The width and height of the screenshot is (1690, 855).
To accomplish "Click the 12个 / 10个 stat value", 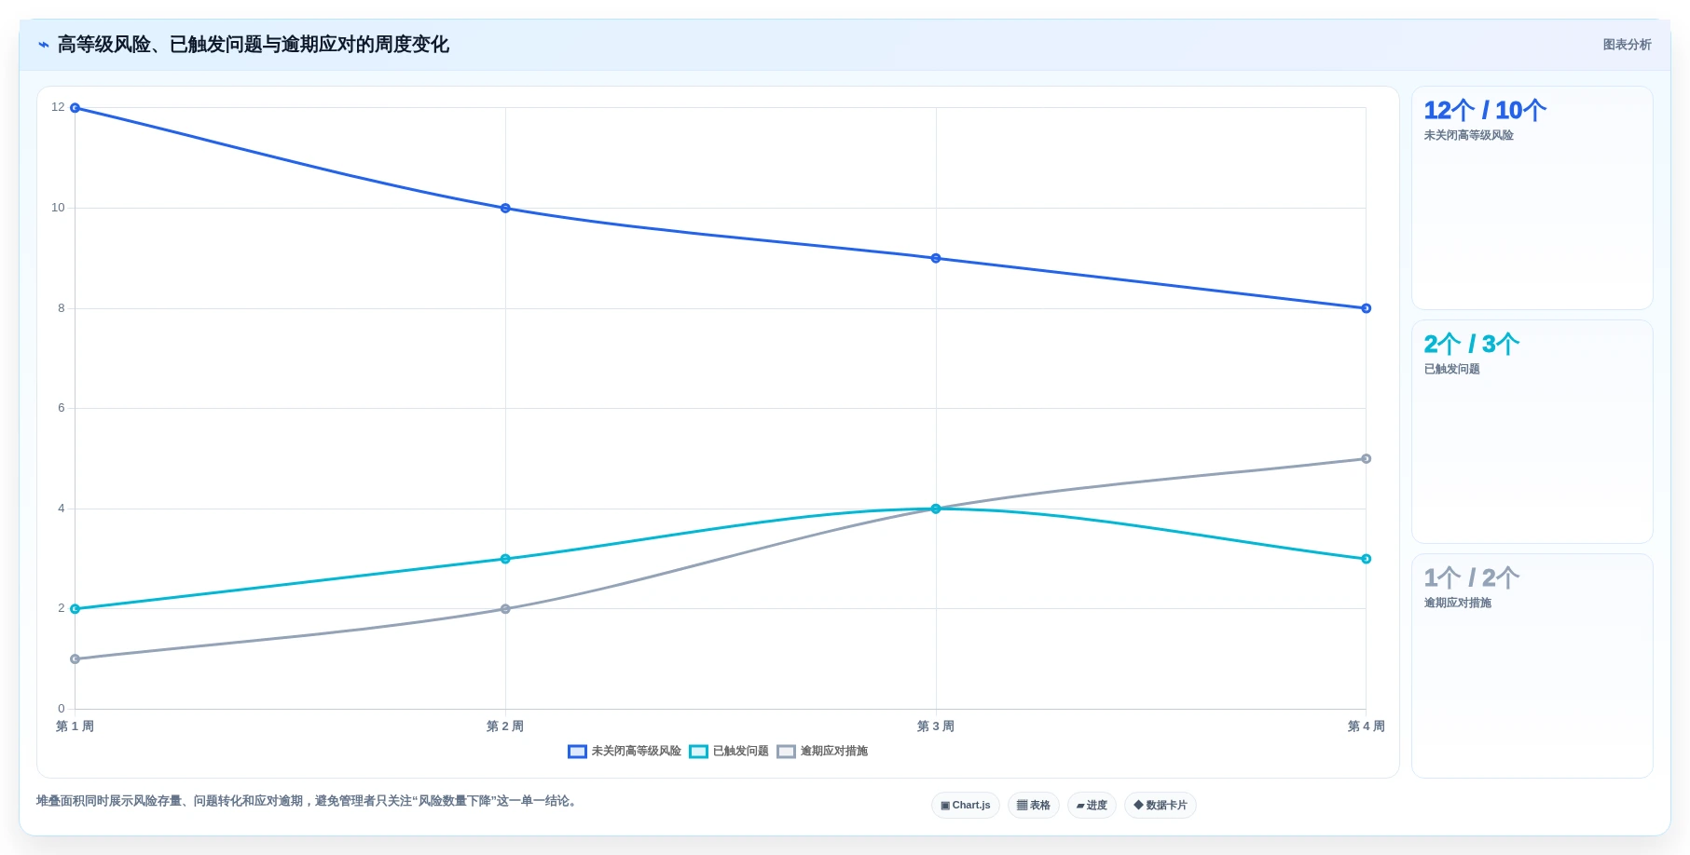I will (1485, 111).
